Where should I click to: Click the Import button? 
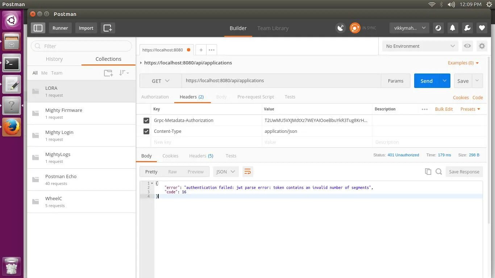86,28
